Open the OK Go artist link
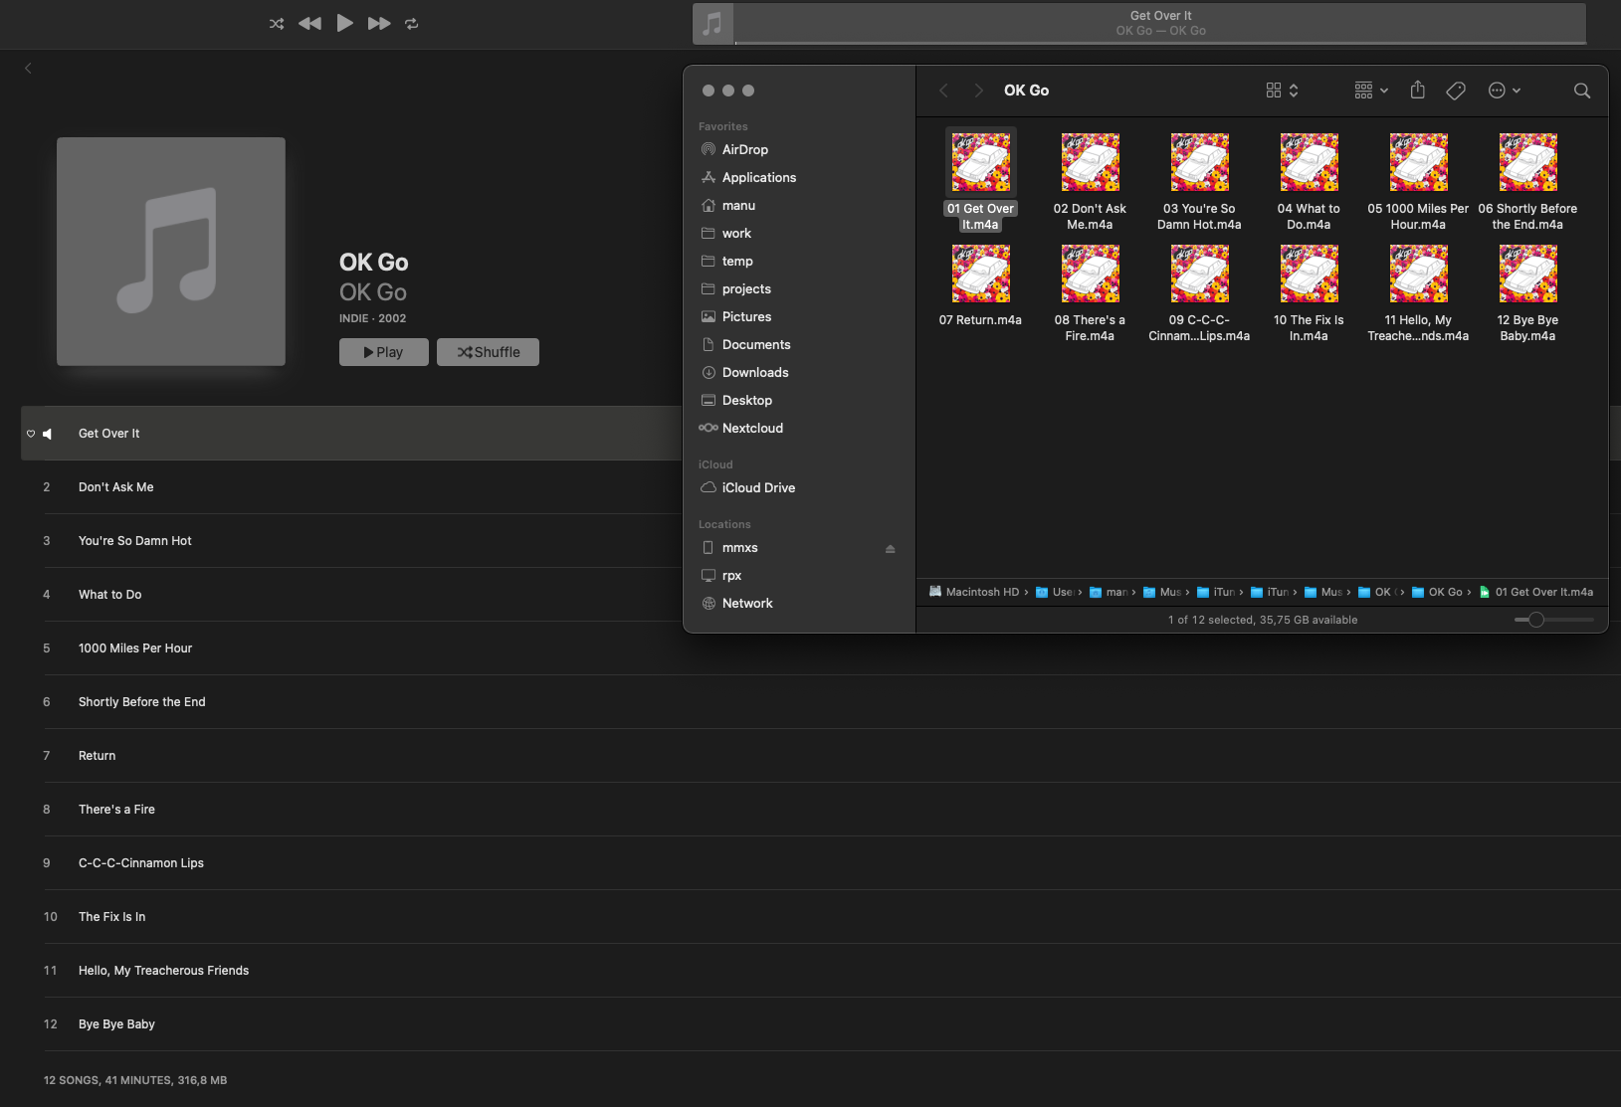The image size is (1621, 1107). [373, 292]
